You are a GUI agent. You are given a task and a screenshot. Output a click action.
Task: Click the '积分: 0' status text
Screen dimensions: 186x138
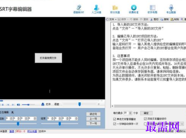coord(21,132)
